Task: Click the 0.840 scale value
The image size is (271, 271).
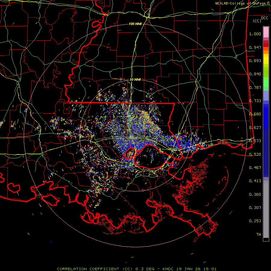Action: [x=255, y=74]
